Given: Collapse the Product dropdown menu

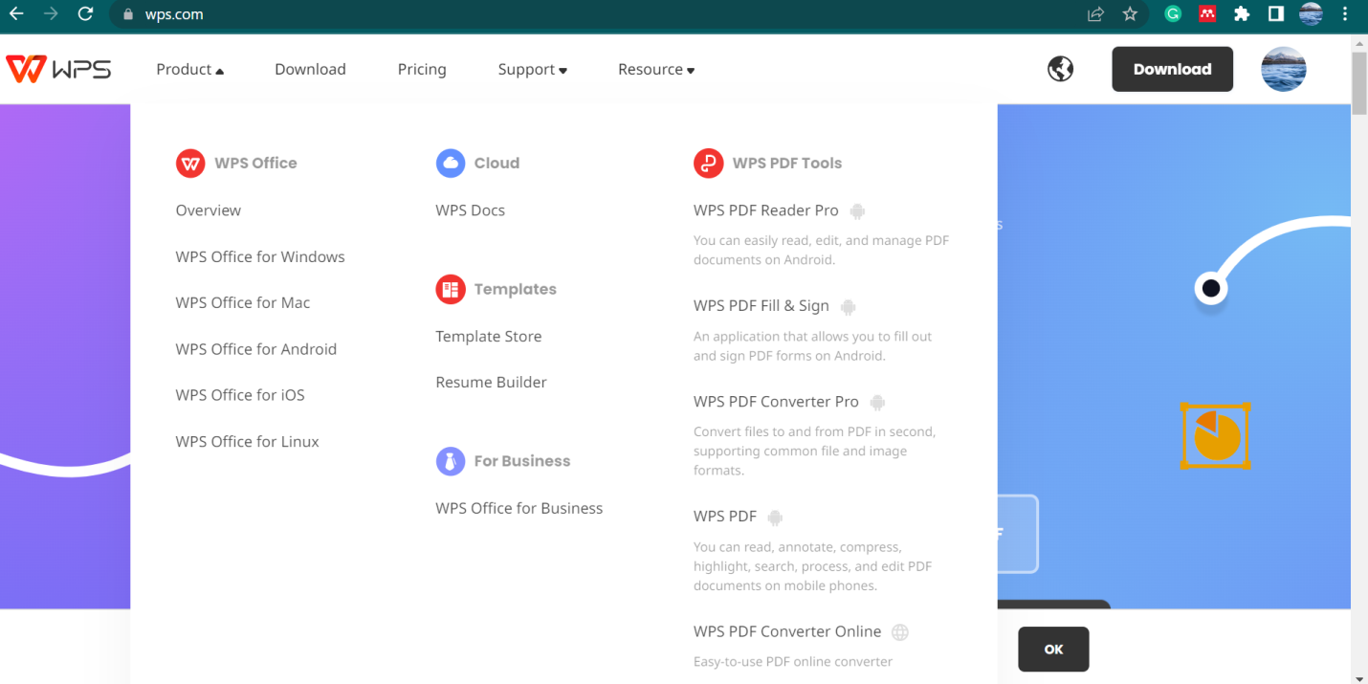Looking at the screenshot, I should pyautogui.click(x=190, y=69).
